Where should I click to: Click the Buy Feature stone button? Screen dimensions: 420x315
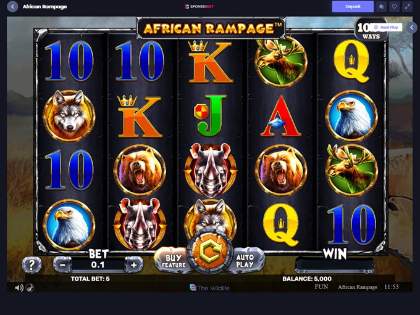click(x=174, y=261)
